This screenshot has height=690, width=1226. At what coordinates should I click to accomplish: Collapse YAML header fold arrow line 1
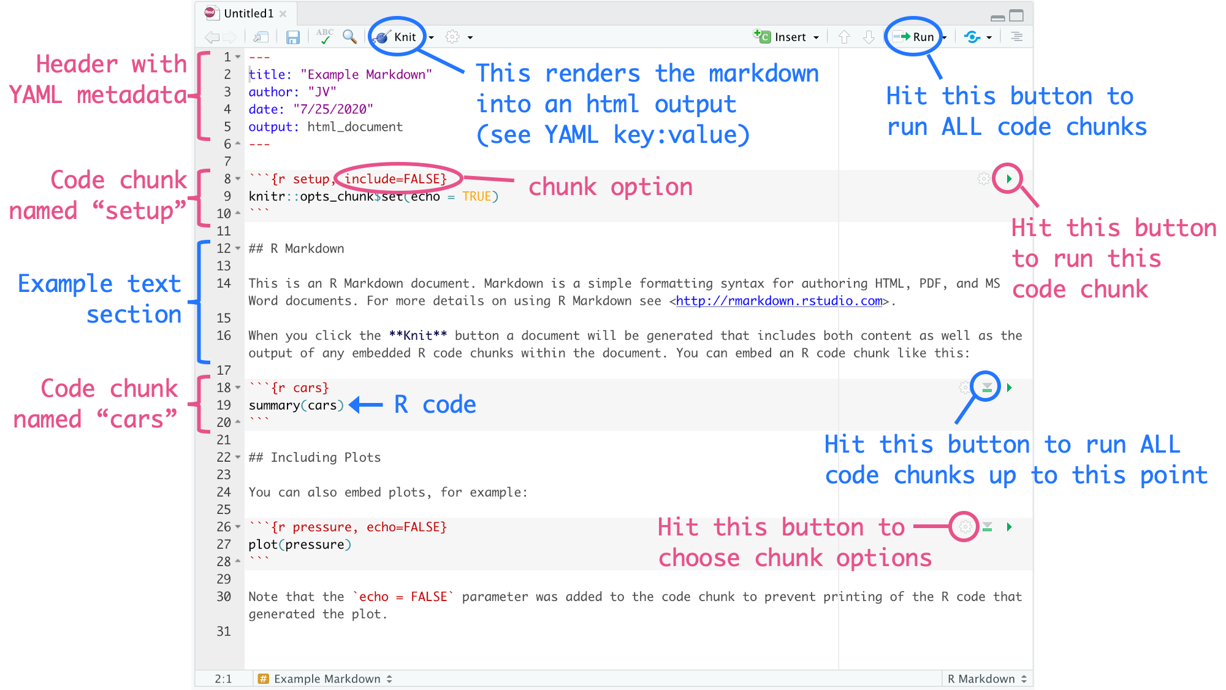pyautogui.click(x=238, y=57)
